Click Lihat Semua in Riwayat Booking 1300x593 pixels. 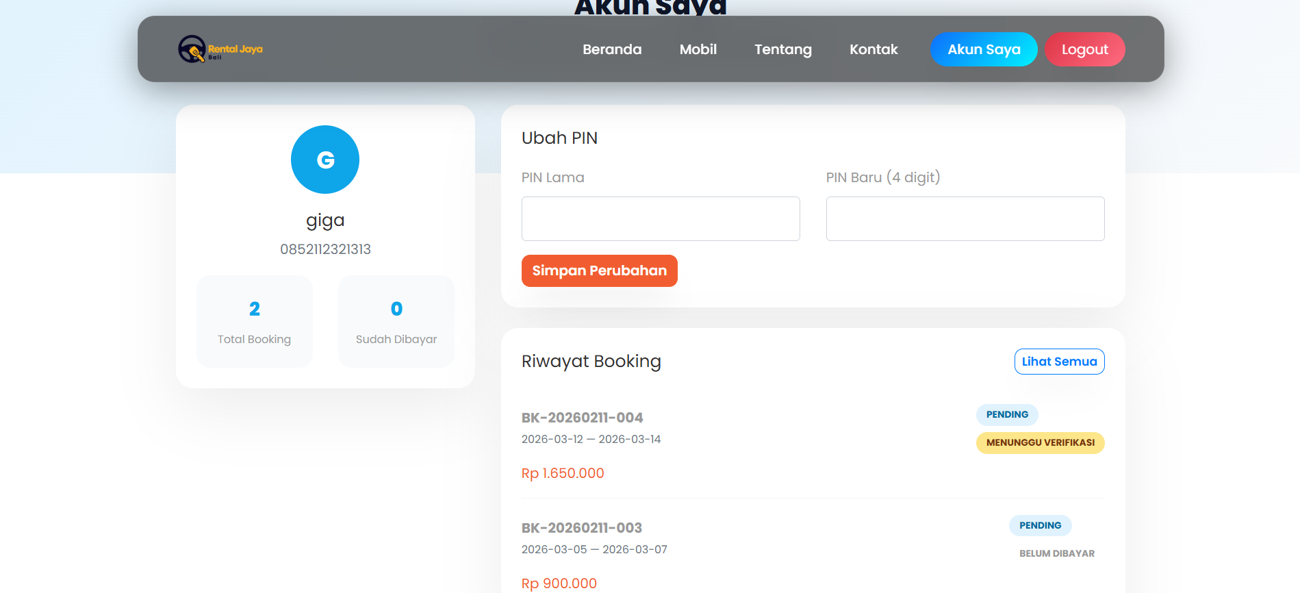tap(1059, 362)
